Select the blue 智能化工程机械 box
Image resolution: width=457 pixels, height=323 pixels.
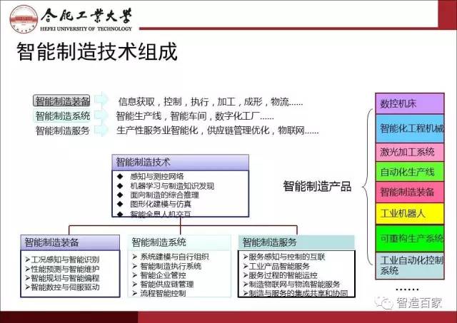pyautogui.click(x=410, y=129)
